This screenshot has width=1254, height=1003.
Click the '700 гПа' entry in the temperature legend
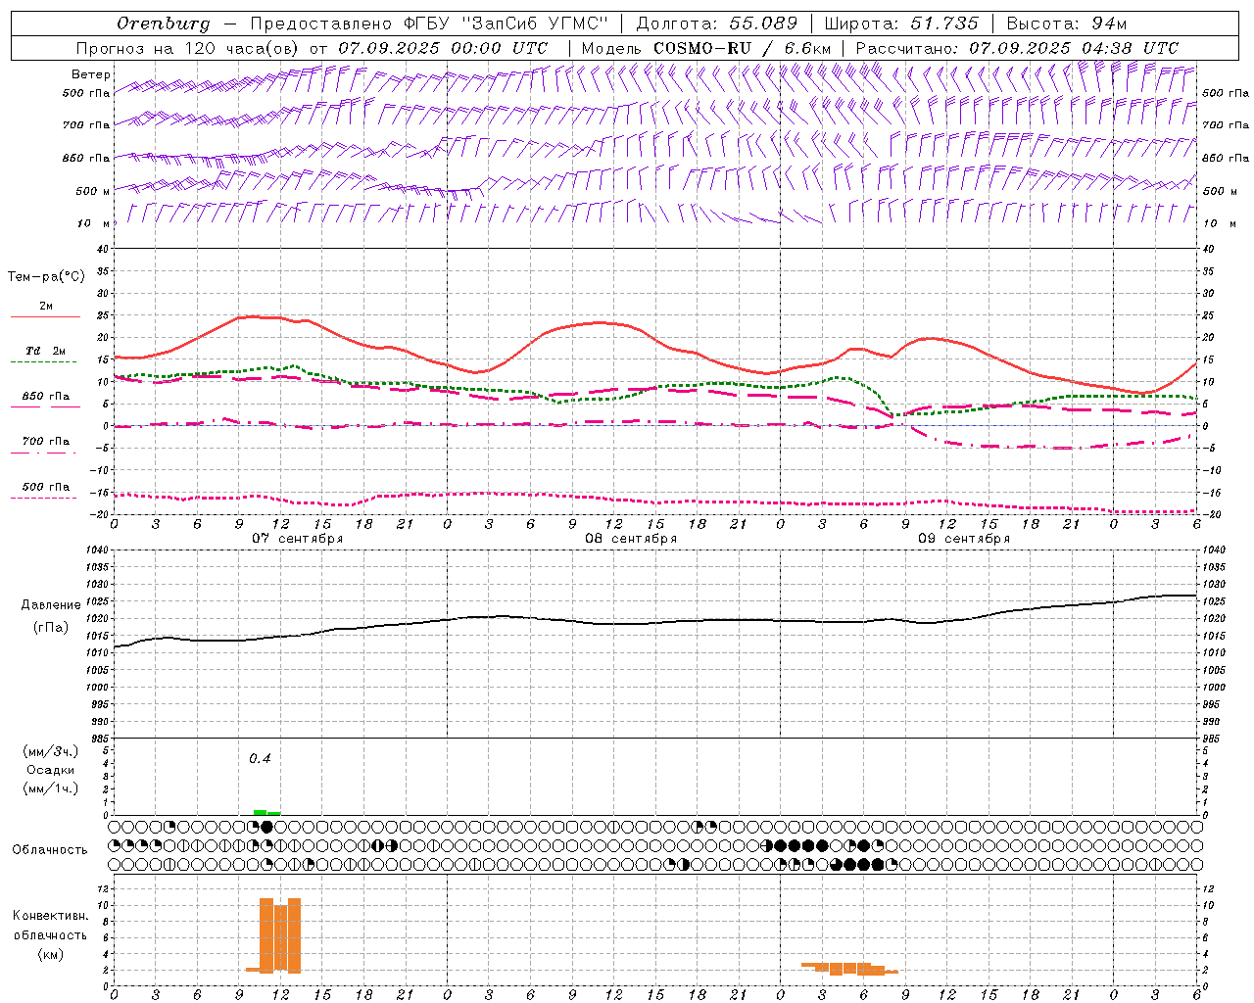tap(46, 442)
